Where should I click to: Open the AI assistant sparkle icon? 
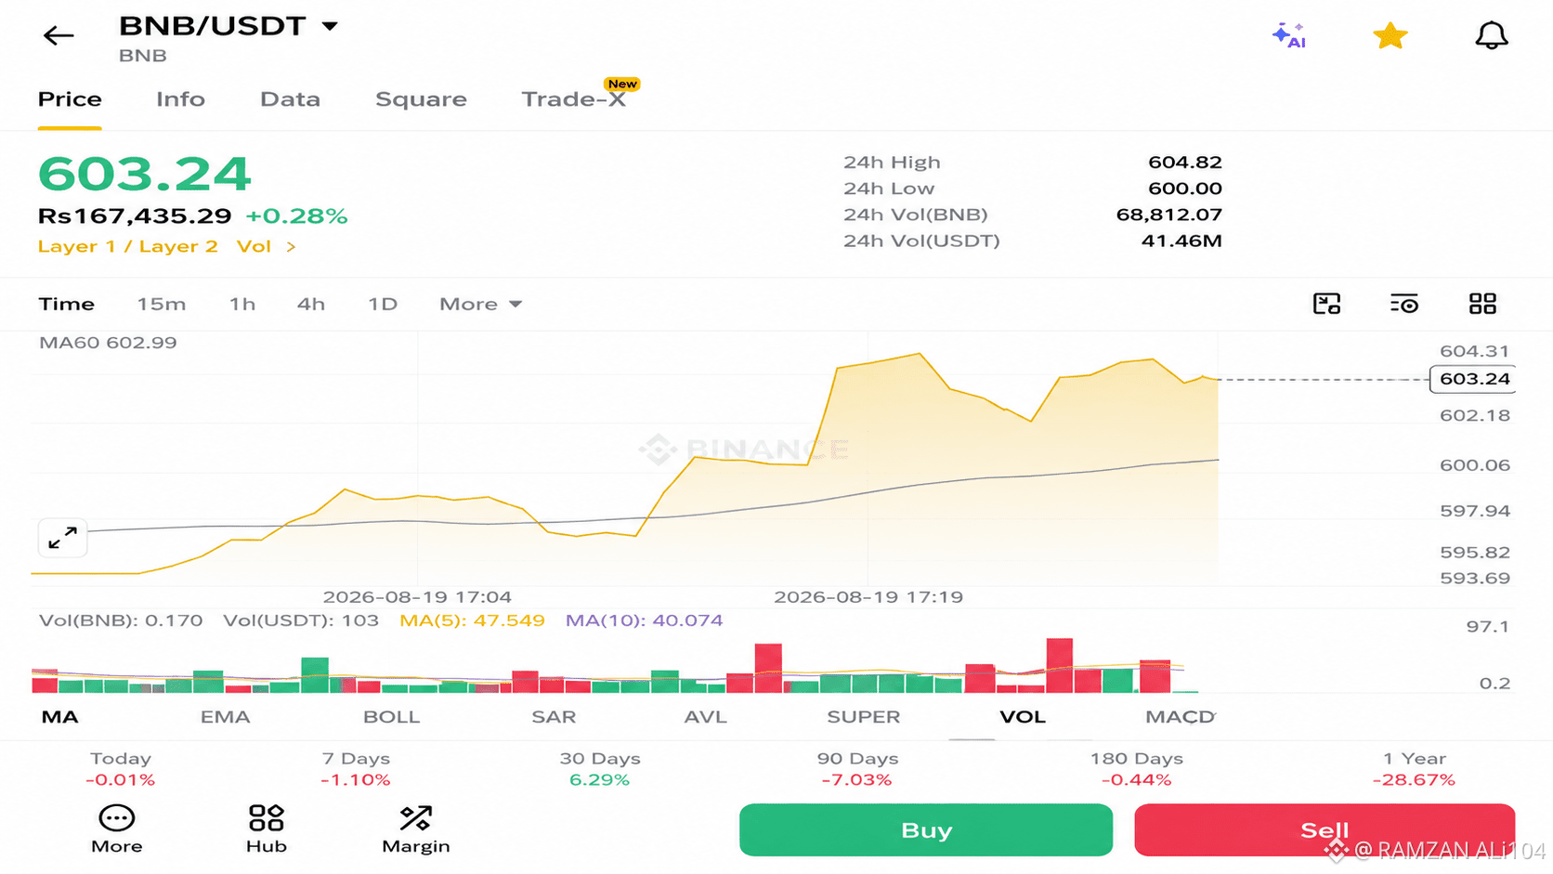(x=1289, y=35)
